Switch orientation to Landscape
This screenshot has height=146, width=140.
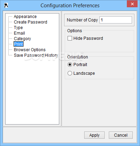click(70, 73)
